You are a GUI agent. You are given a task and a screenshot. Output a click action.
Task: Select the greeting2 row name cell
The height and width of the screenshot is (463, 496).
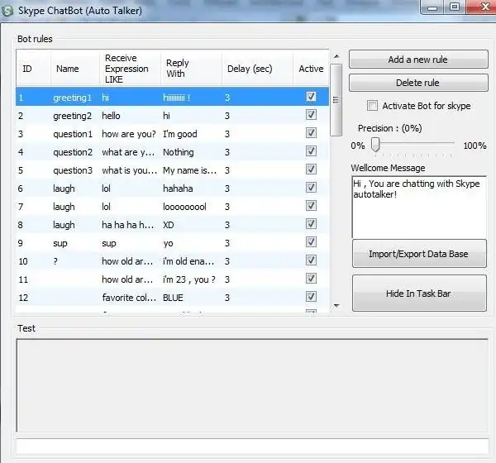[x=73, y=116]
